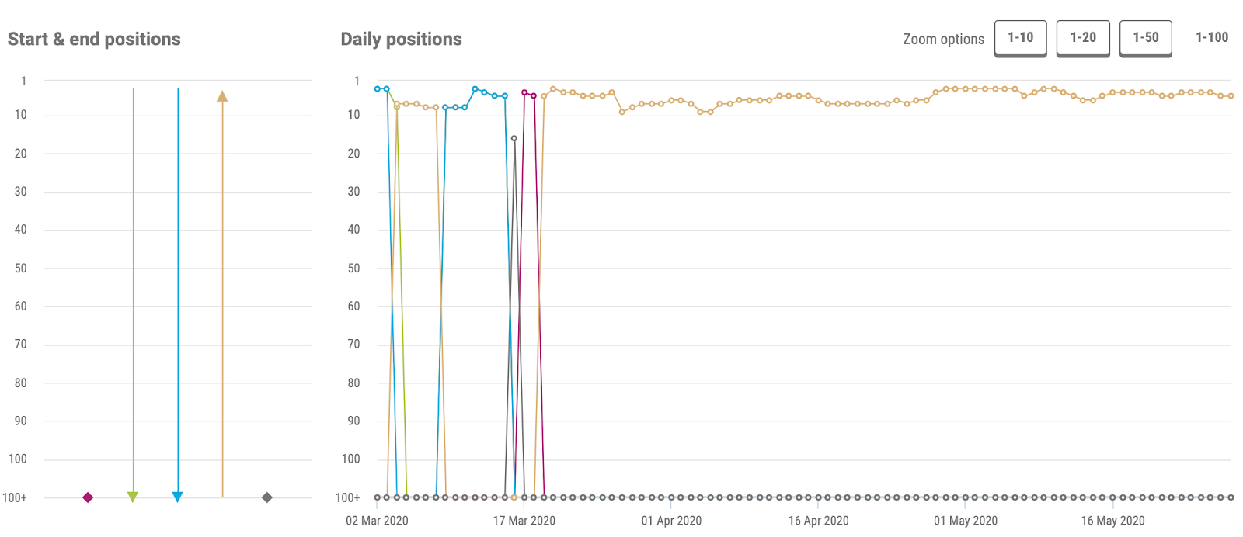Click the magenta data point near 17 Mar
The height and width of the screenshot is (537, 1243).
coord(524,92)
